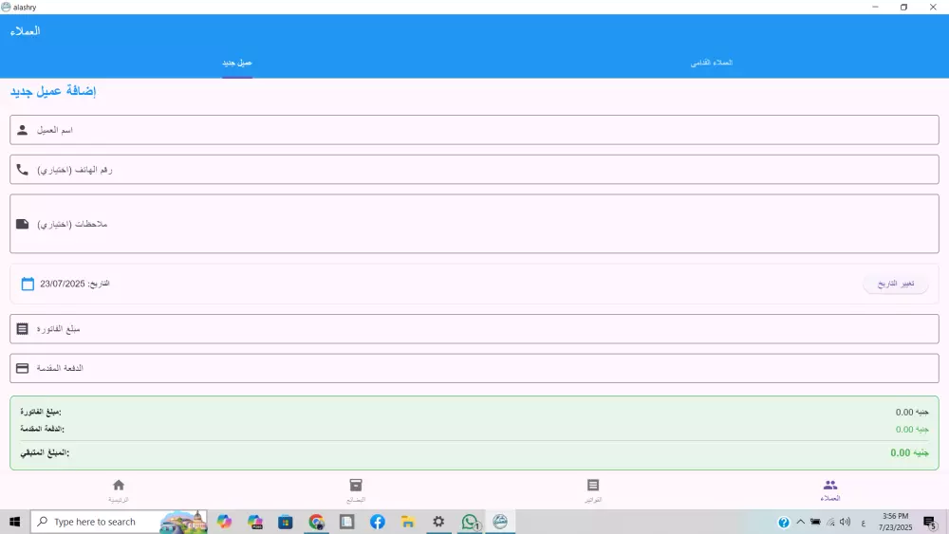This screenshot has height=534, width=949.
Task: Open Facebook from the taskbar
Action: [378, 522]
